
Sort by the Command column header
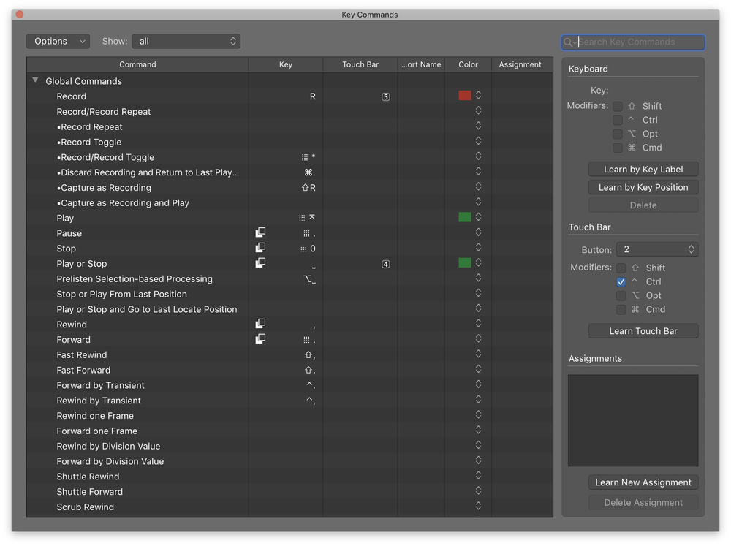point(137,64)
